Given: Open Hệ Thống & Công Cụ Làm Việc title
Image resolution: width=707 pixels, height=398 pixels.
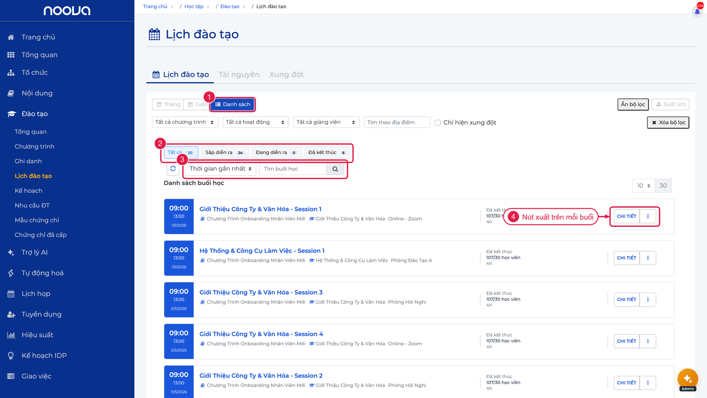Looking at the screenshot, I should click(262, 251).
